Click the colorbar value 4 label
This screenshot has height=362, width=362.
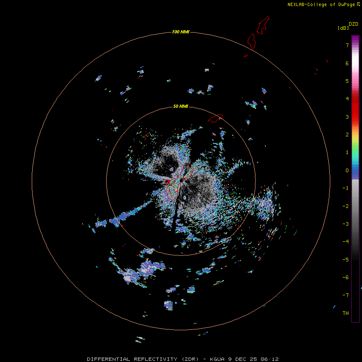point(347,99)
